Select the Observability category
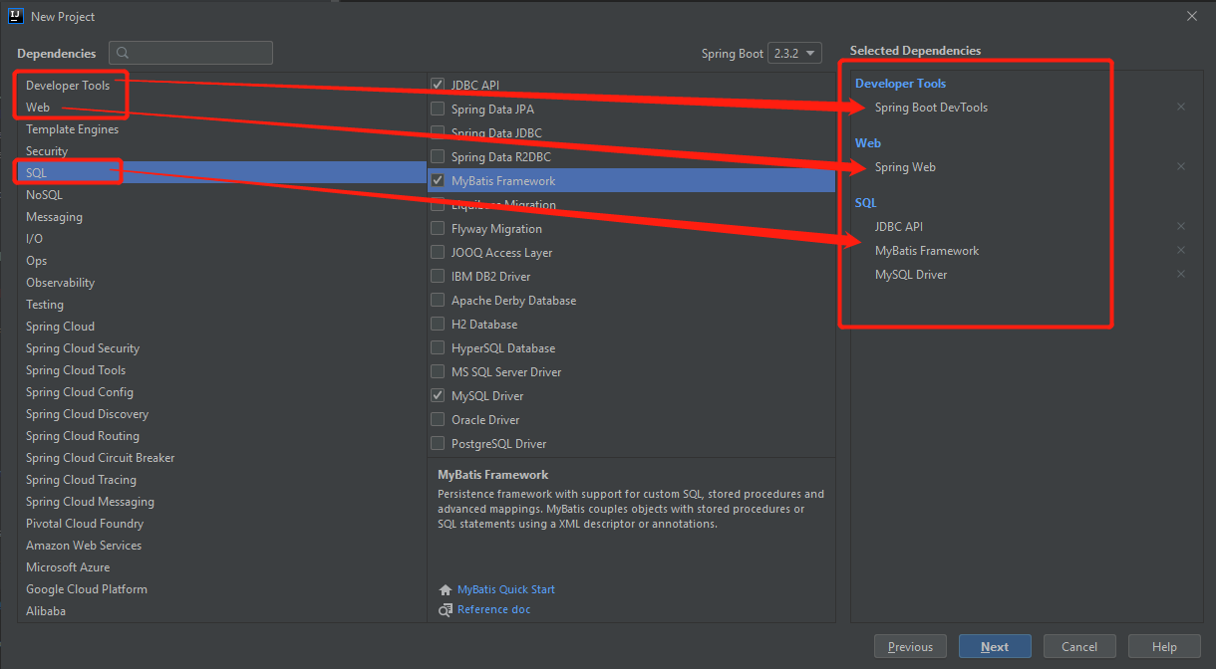Image resolution: width=1216 pixels, height=669 pixels. pos(221,283)
